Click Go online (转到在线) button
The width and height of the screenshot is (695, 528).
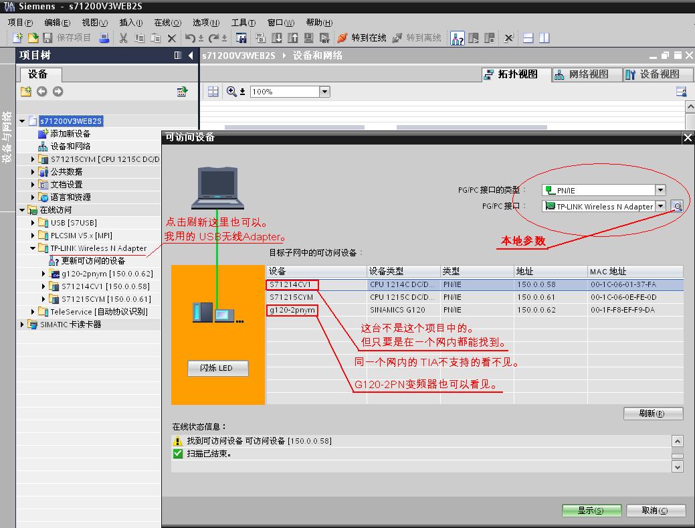click(362, 38)
